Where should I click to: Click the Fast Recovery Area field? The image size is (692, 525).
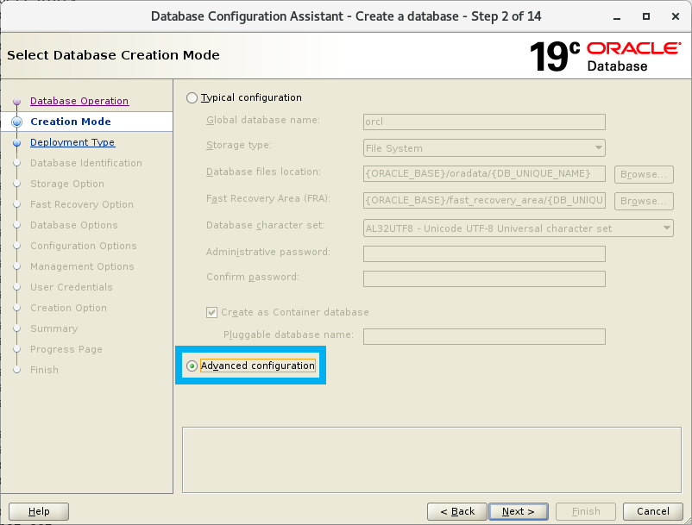pyautogui.click(x=484, y=201)
